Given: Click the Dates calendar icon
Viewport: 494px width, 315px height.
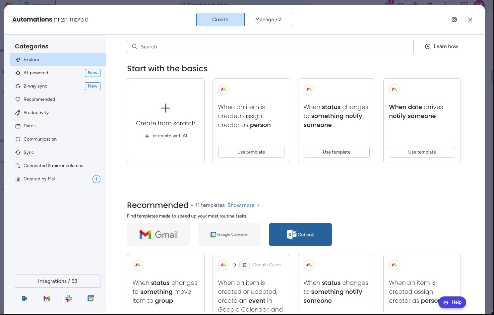Looking at the screenshot, I should 18,126.
